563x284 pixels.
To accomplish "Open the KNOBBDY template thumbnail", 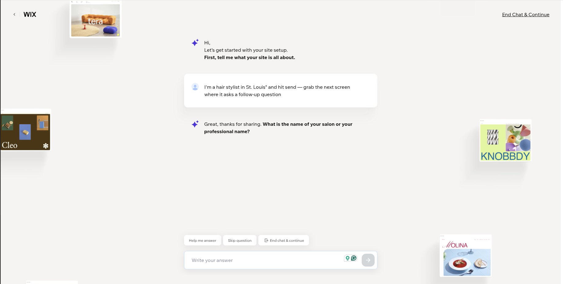I will coord(505,140).
